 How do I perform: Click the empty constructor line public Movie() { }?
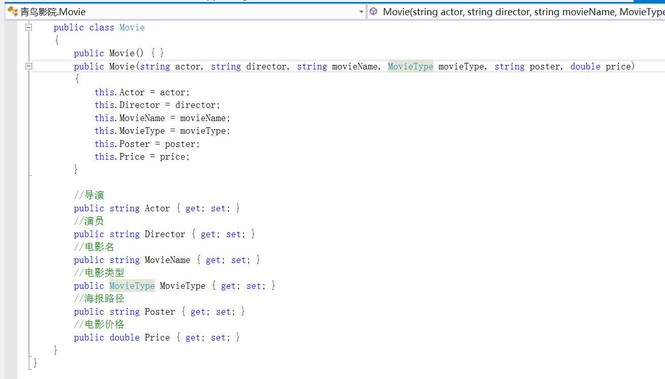pos(119,53)
